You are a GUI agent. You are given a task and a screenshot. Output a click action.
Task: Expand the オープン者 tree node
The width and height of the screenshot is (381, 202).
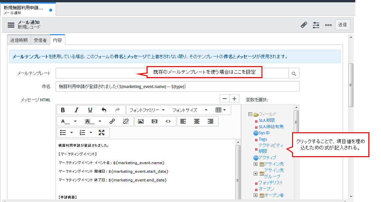click(256, 195)
